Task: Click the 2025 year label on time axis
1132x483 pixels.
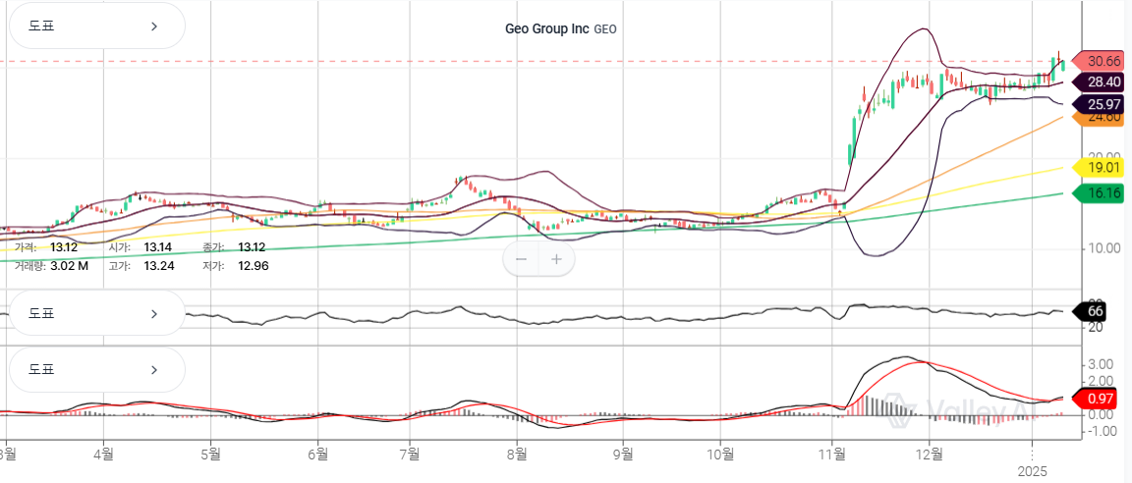Action: 1032,472
